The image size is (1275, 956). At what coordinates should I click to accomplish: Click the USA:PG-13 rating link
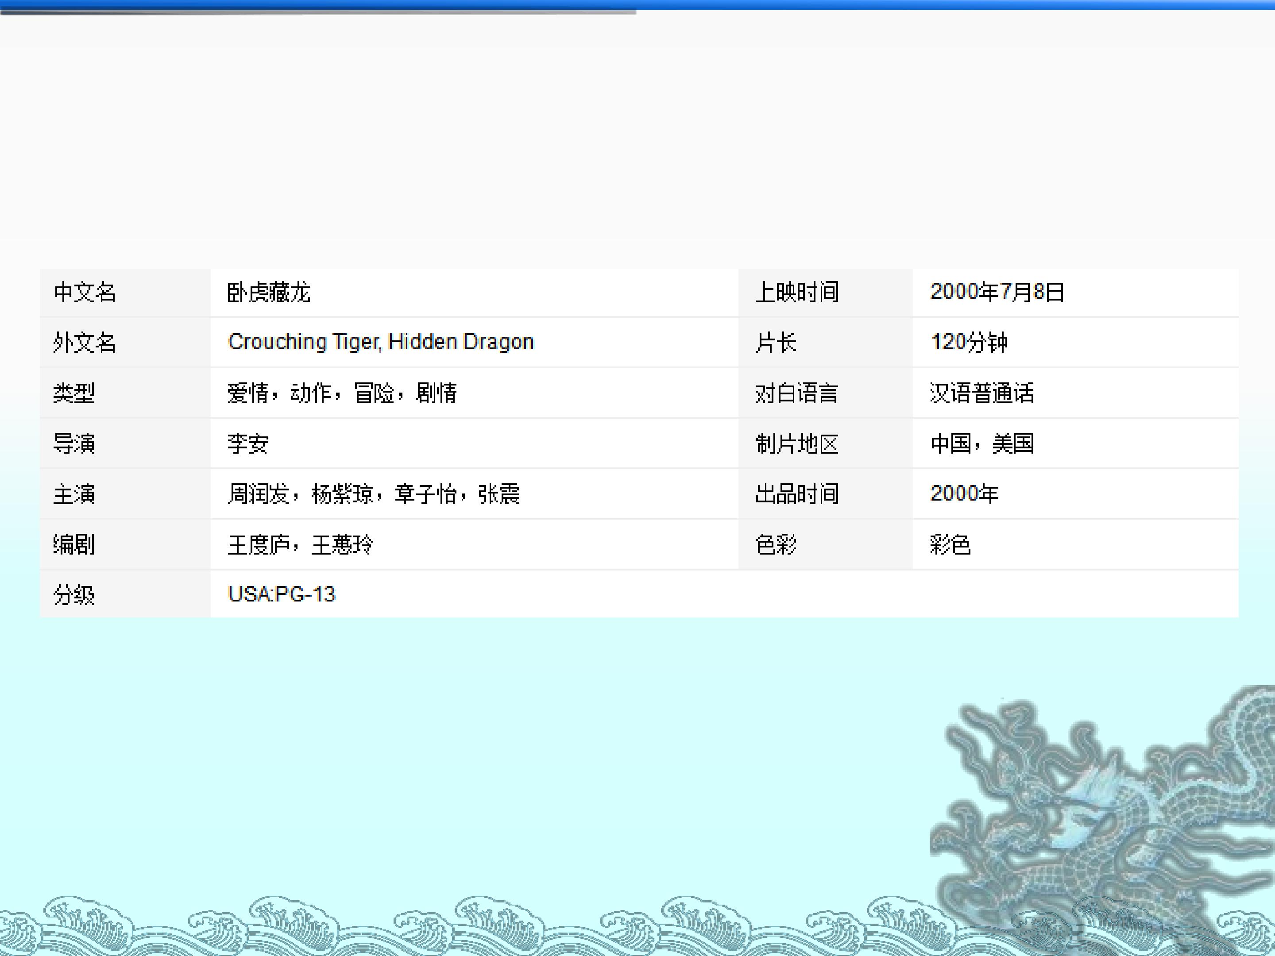click(281, 594)
